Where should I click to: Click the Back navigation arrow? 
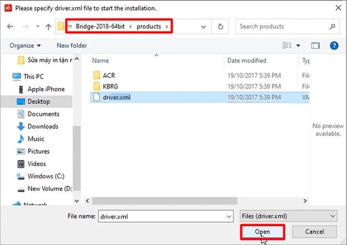click(x=10, y=26)
